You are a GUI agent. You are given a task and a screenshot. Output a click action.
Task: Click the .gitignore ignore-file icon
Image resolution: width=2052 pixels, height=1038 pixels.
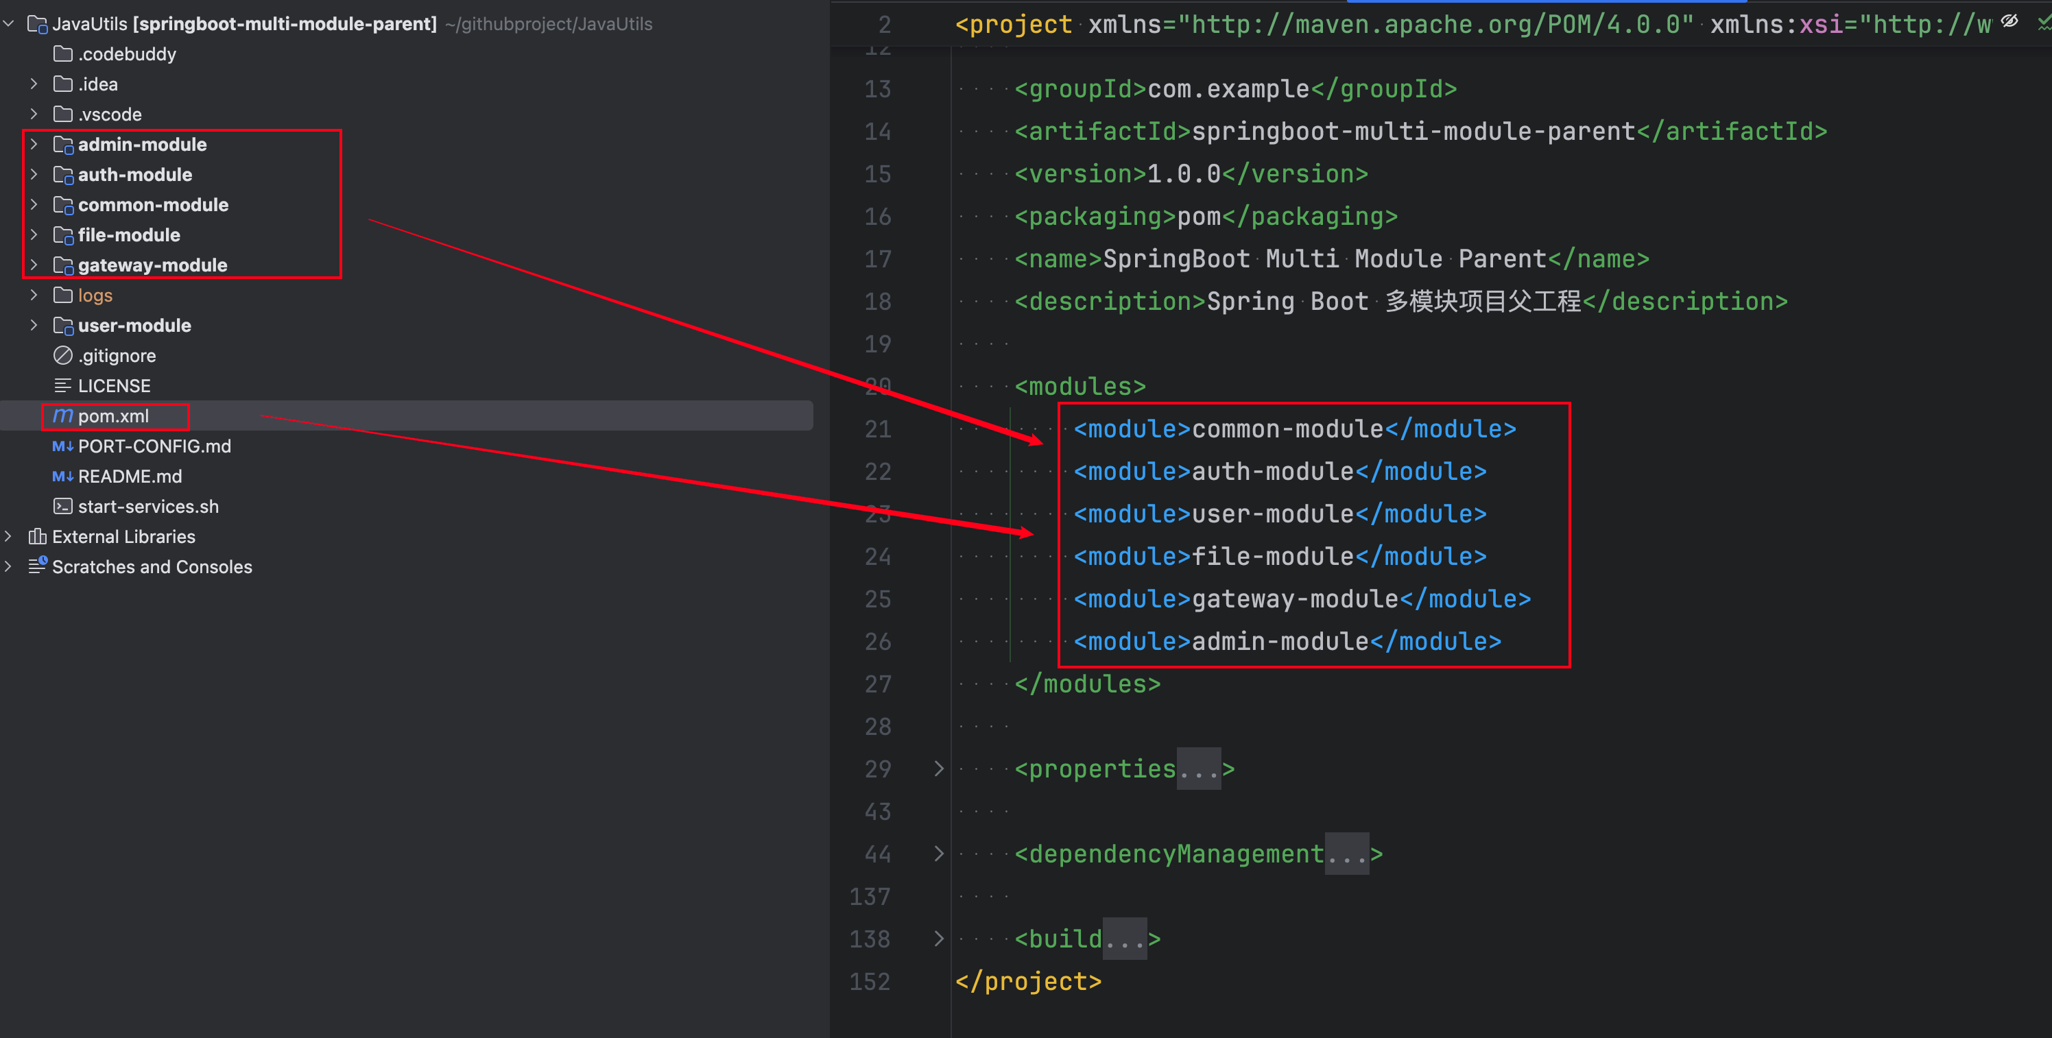63,356
